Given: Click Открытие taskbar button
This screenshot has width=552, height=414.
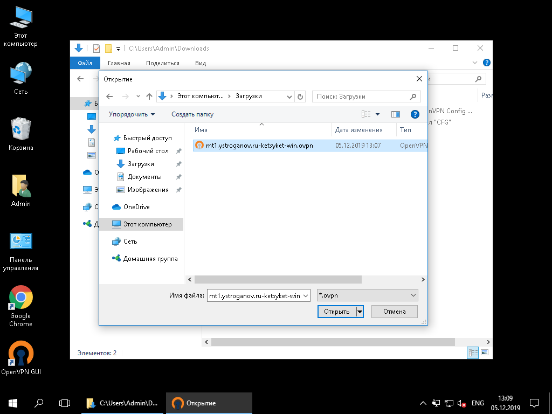Looking at the screenshot, I should (209, 403).
